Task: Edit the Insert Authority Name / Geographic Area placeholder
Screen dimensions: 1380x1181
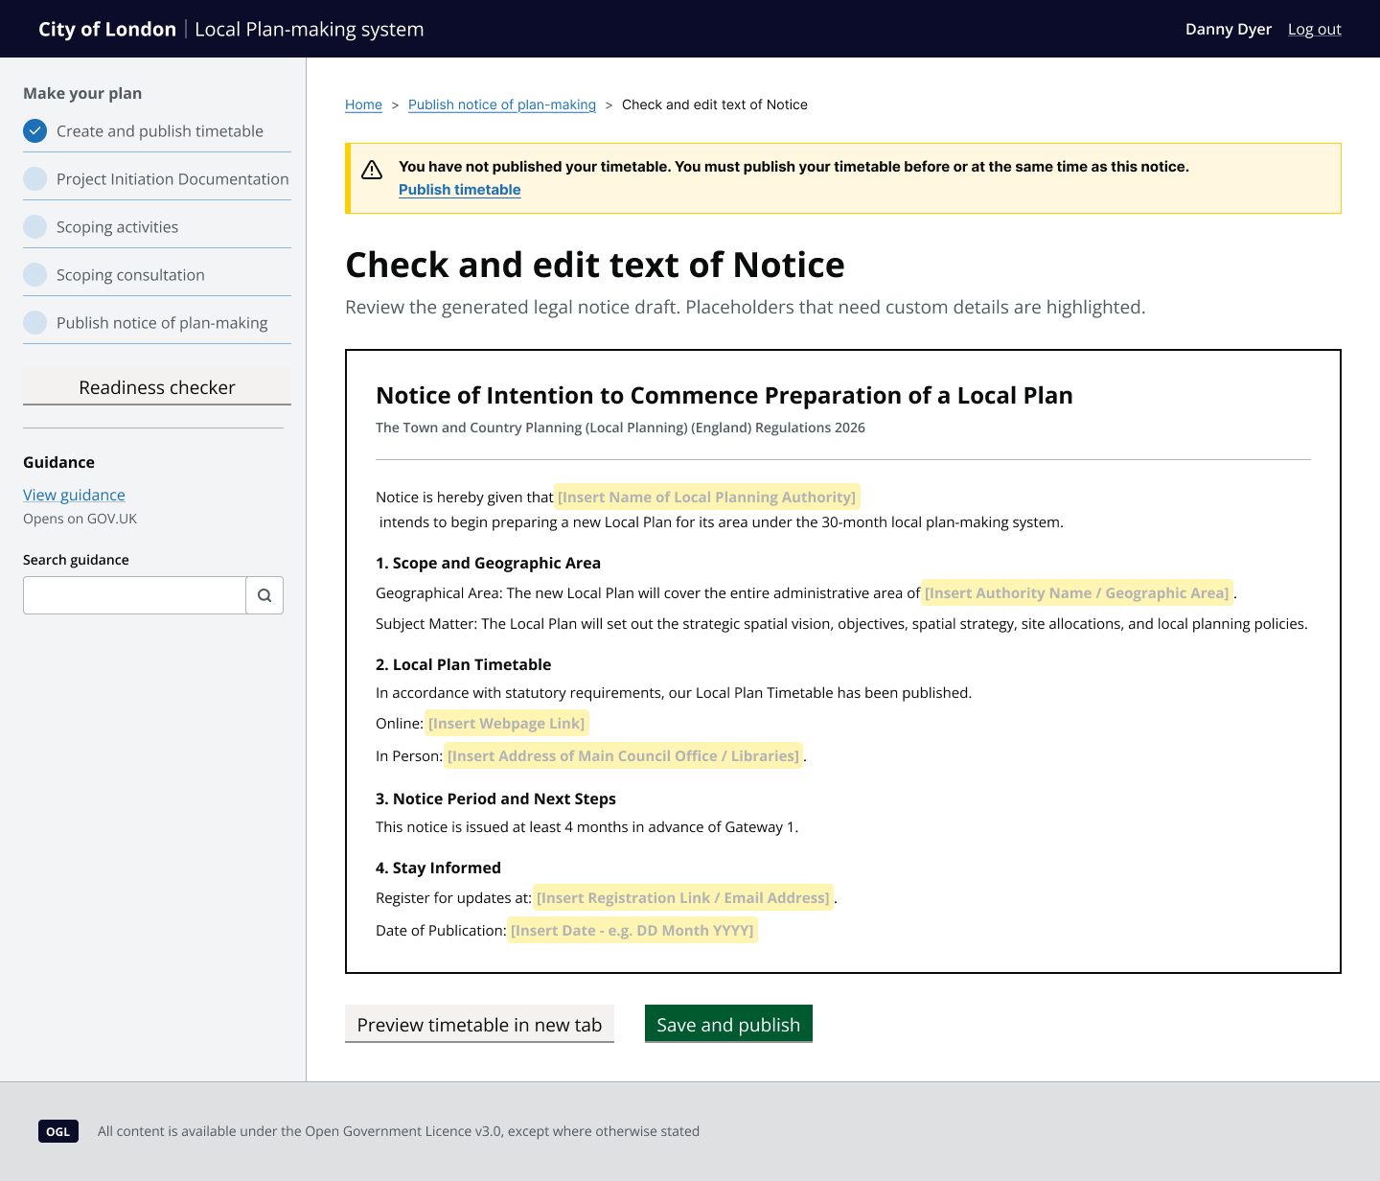Action: click(x=1077, y=592)
